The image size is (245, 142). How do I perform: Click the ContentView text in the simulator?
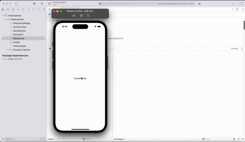(x=80, y=78)
